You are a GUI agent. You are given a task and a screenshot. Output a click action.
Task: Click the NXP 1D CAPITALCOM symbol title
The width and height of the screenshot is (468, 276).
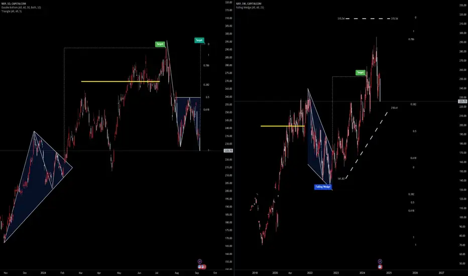(14, 4)
